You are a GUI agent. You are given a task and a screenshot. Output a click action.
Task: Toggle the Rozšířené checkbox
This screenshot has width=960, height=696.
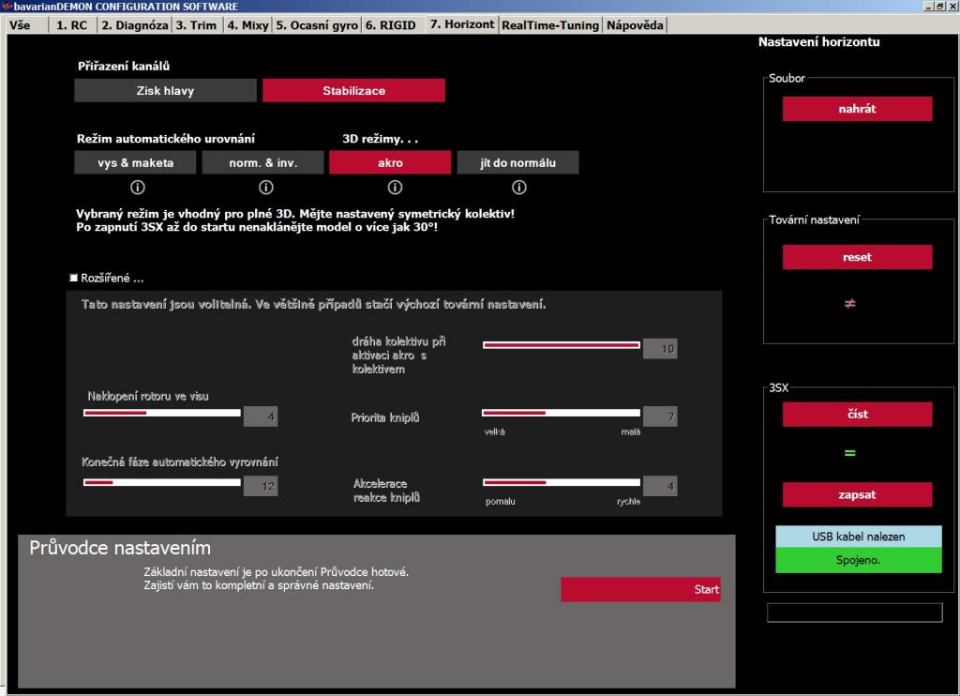pos(74,279)
